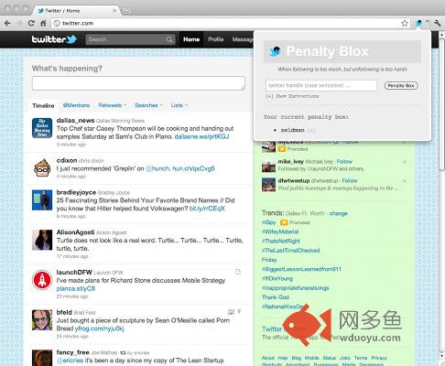Open the Chrome wrench settings menu

[437, 23]
